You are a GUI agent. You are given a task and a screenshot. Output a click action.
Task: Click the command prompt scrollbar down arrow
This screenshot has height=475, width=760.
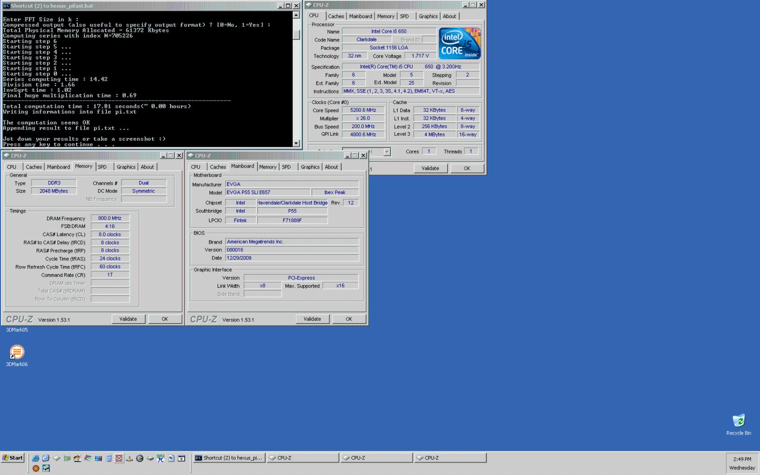296,143
